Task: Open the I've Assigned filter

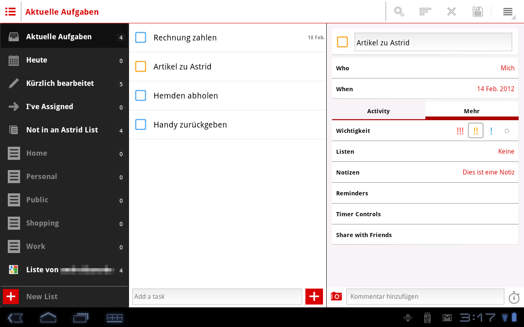Action: tap(64, 107)
